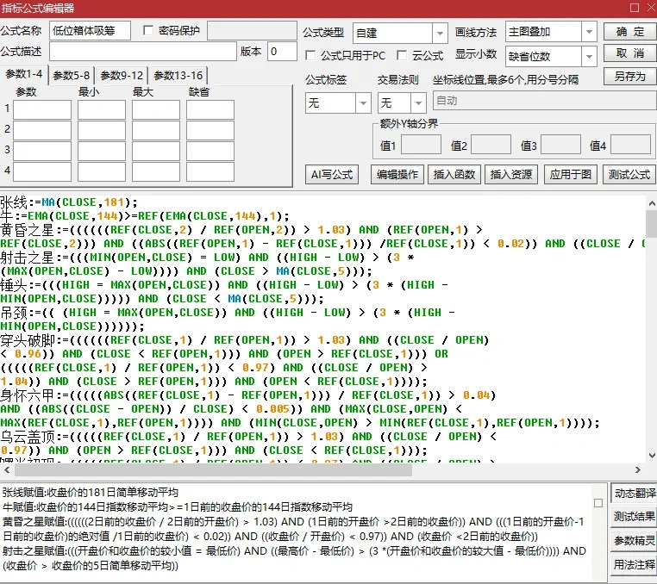
Task: Click the horizontal scrollbar left arrow
Action: 7,470
